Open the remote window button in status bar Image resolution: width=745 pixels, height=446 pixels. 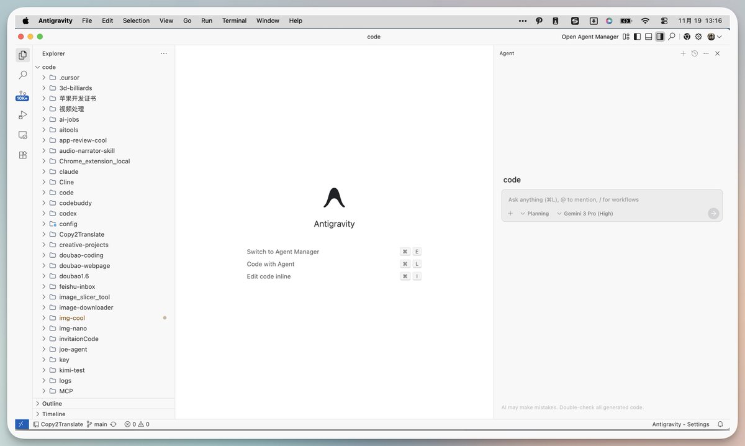click(22, 424)
